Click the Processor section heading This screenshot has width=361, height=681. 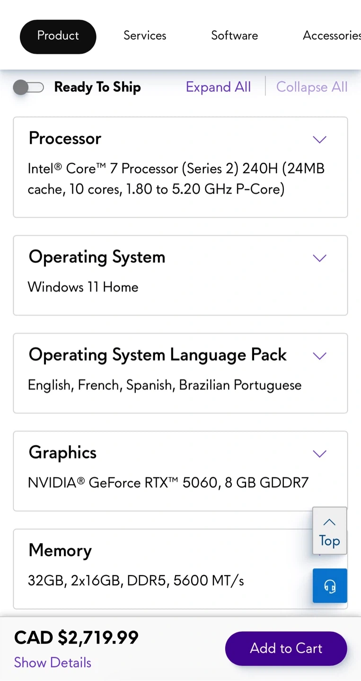pos(65,139)
